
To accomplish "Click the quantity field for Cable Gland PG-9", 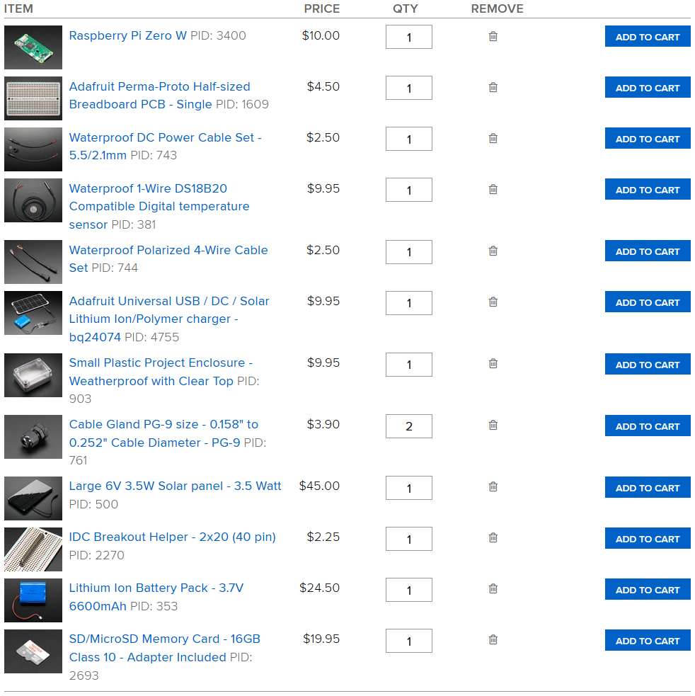I will (408, 426).
